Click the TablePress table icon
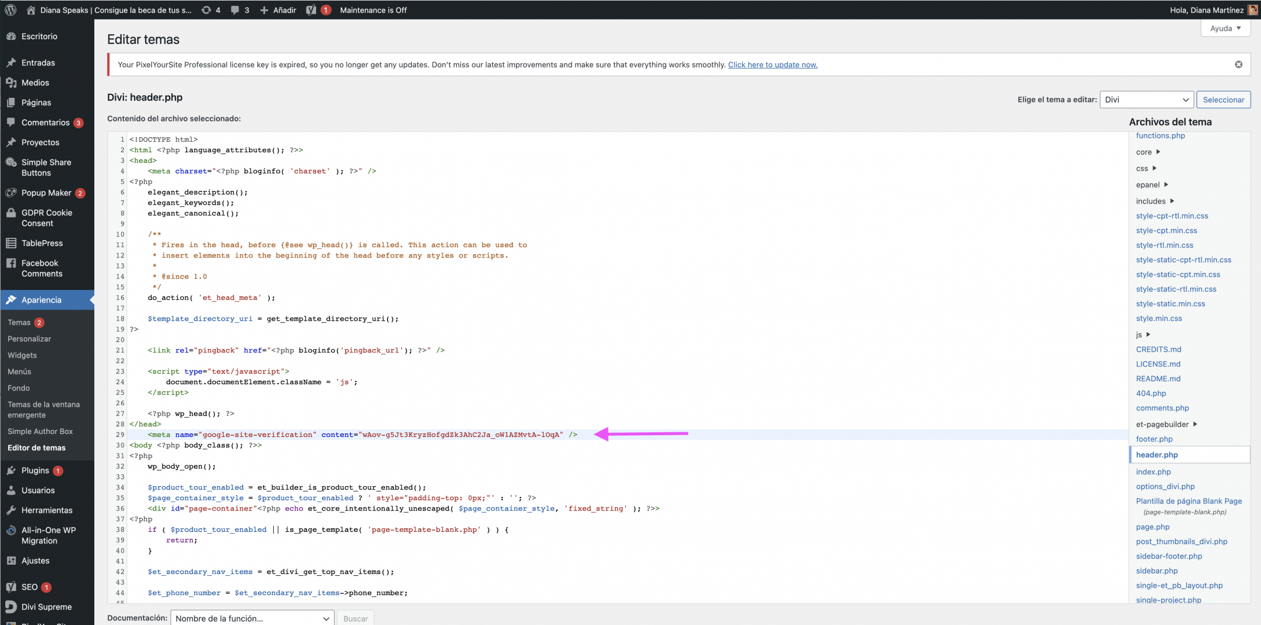 tap(11, 243)
